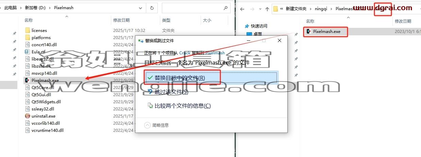This screenshot has height=157, width=421.
Task: Select vcruntime140.dll file icon
Action: coord(28,130)
